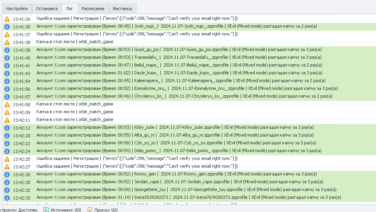Click timestamp 13:41:41 in log
Viewport: 376px width, 212px height.
click(21, 66)
